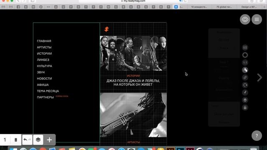
Task: Click the orange sharp logo
Action: (107, 29)
